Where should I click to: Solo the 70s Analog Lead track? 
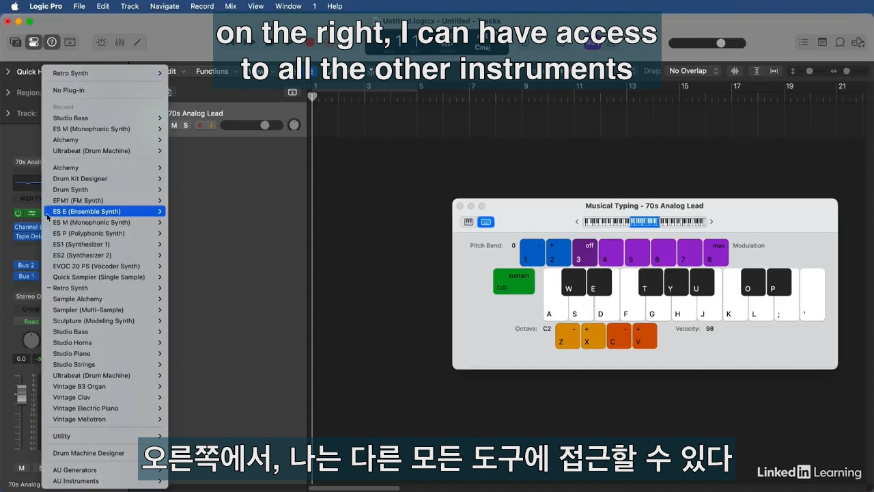tap(185, 126)
